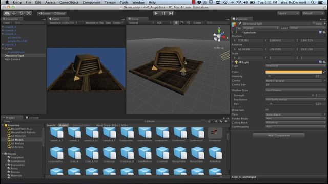328x184 pixels.
Task: Toggle the Static checkbox in Inspector
Action: pos(314,23)
